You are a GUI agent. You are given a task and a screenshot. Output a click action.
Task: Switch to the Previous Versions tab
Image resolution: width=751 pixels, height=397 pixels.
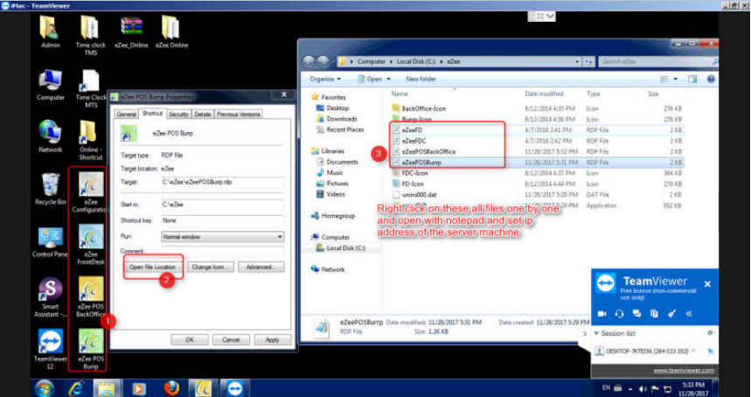pos(239,115)
